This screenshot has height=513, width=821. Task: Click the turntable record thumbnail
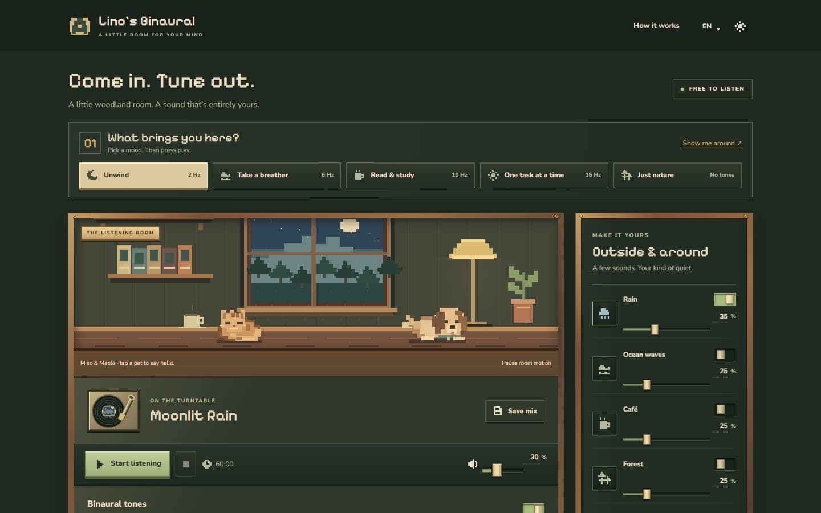pyautogui.click(x=113, y=411)
